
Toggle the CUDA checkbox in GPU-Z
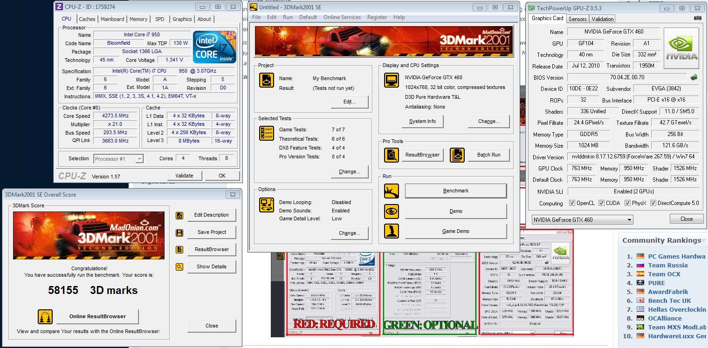point(601,203)
